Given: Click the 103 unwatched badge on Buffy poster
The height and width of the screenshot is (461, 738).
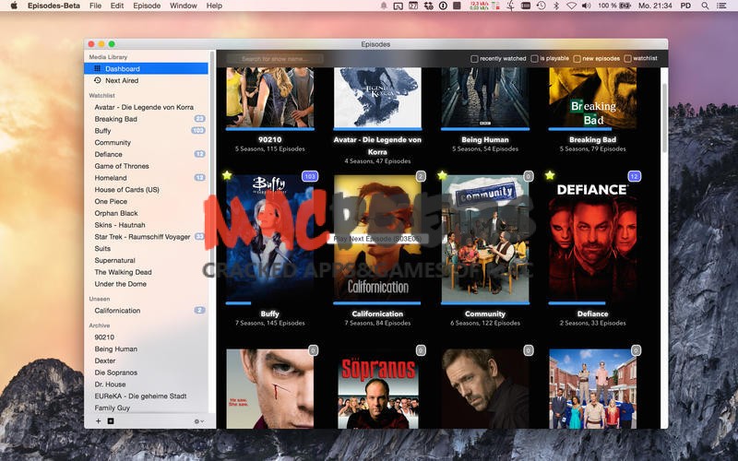Looking at the screenshot, I should (310, 176).
